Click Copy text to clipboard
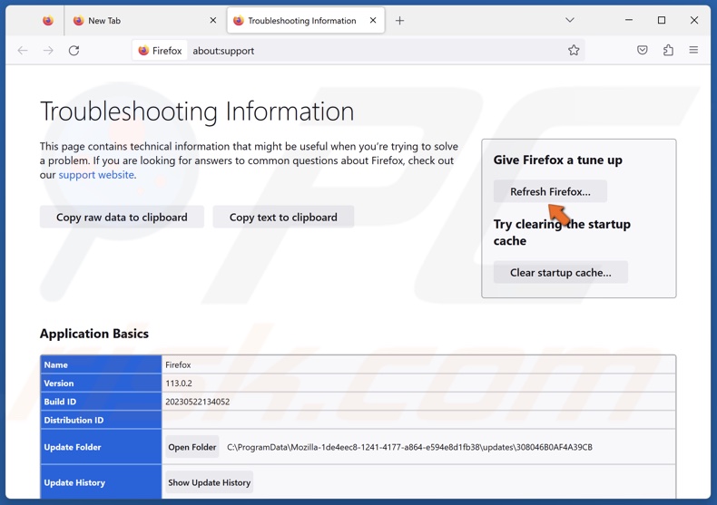Image resolution: width=717 pixels, height=505 pixels. click(x=283, y=218)
